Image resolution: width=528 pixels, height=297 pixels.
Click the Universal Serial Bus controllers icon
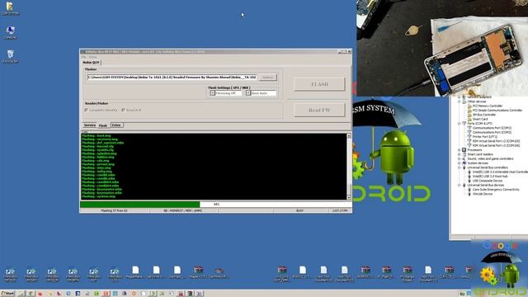coord(464,167)
